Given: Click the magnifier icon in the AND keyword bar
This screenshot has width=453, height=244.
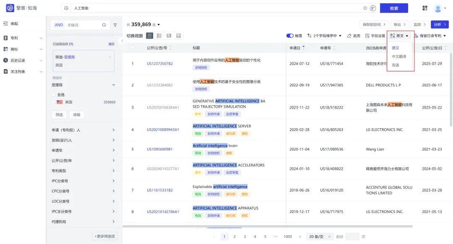Looking at the screenshot, I should [104, 24].
